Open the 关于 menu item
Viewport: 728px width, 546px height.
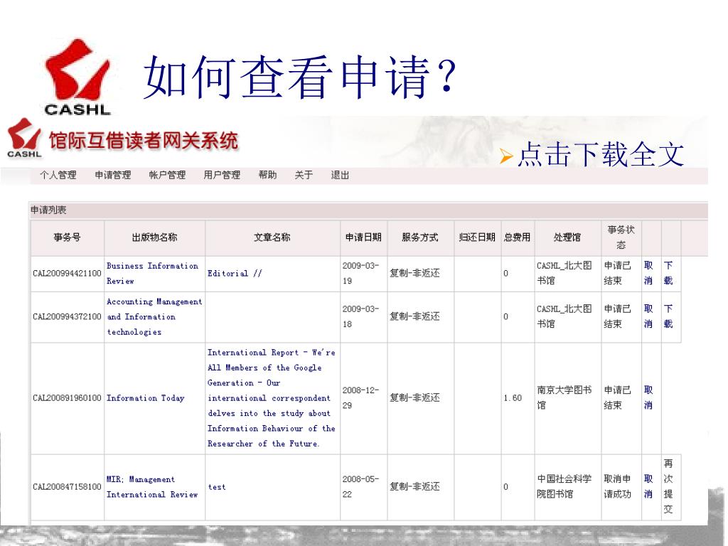click(304, 175)
